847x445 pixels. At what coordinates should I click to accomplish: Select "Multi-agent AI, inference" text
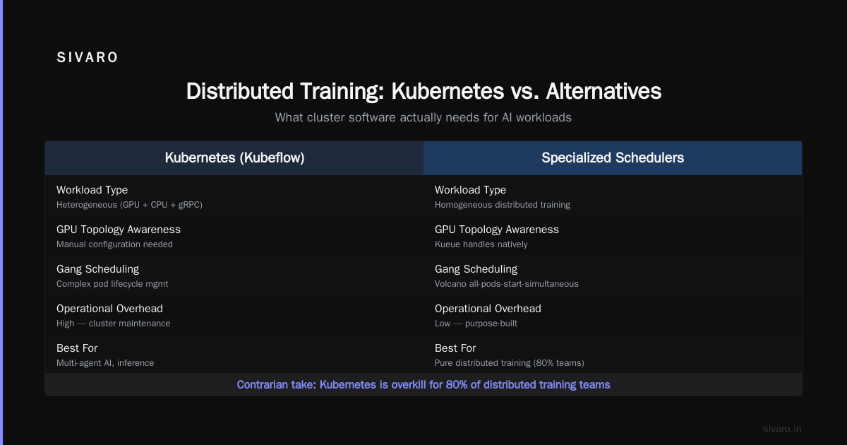(105, 363)
